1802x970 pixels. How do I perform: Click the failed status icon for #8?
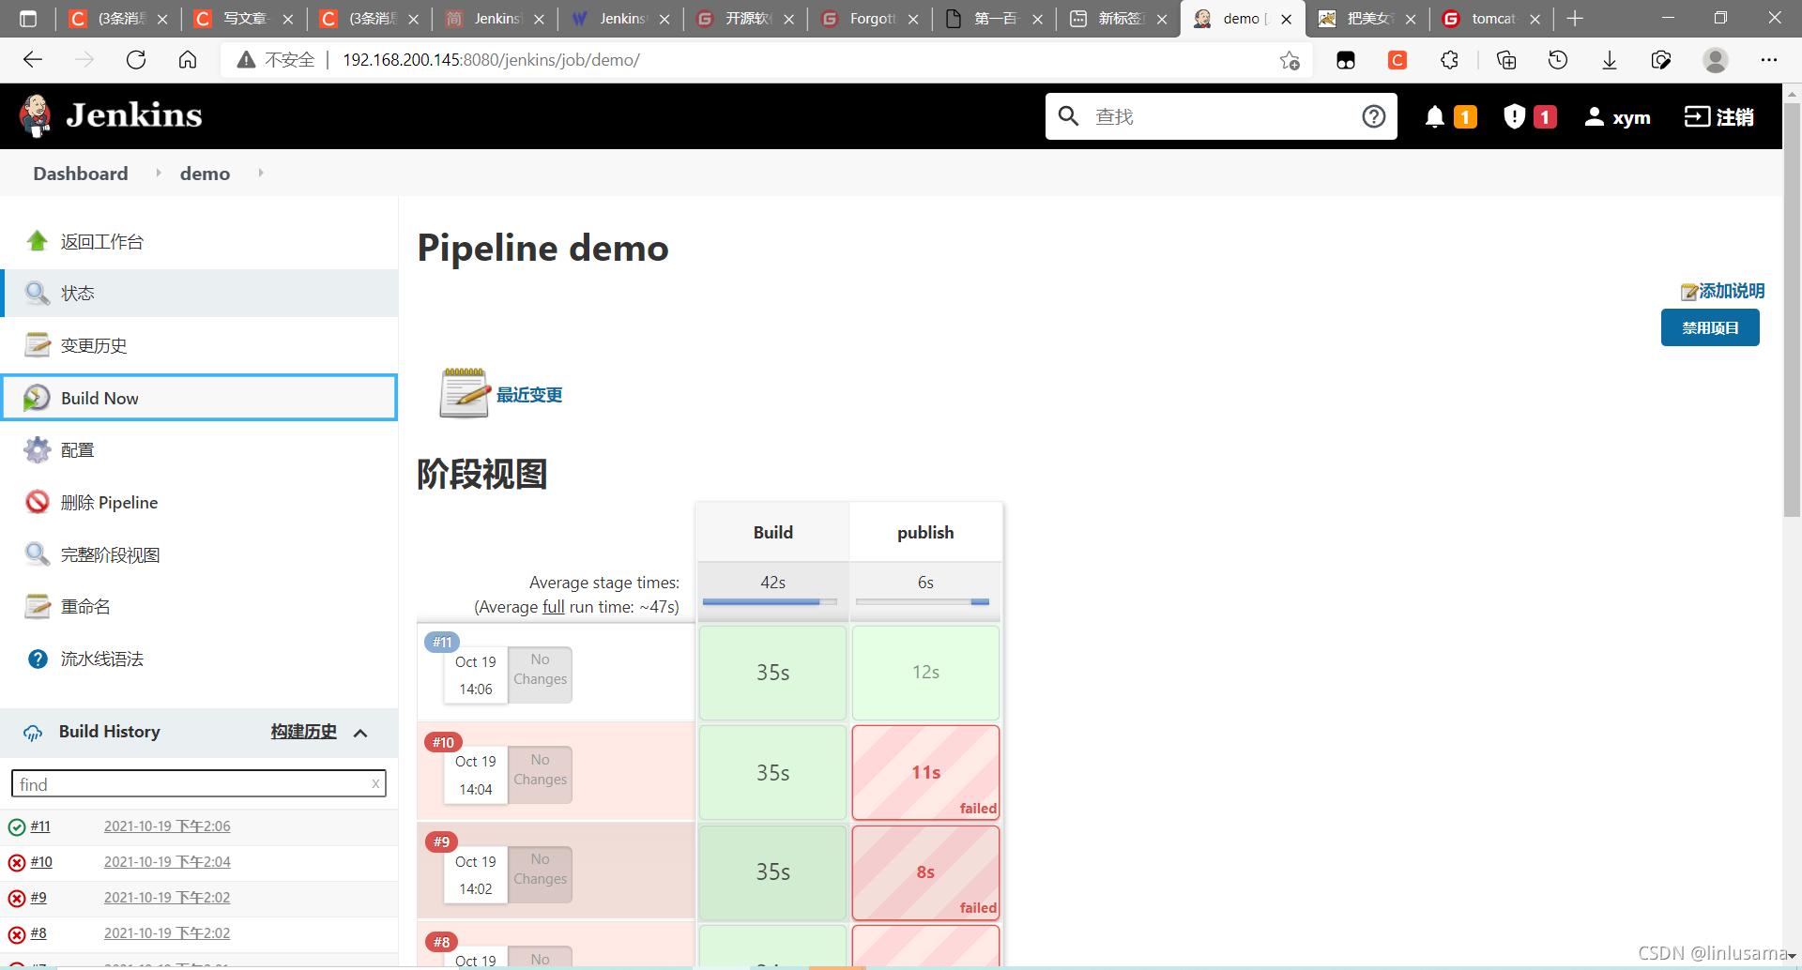16,934
